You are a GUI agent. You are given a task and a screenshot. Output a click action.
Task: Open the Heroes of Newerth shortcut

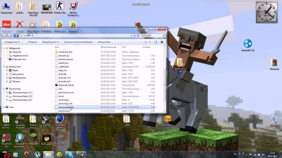coord(20,122)
